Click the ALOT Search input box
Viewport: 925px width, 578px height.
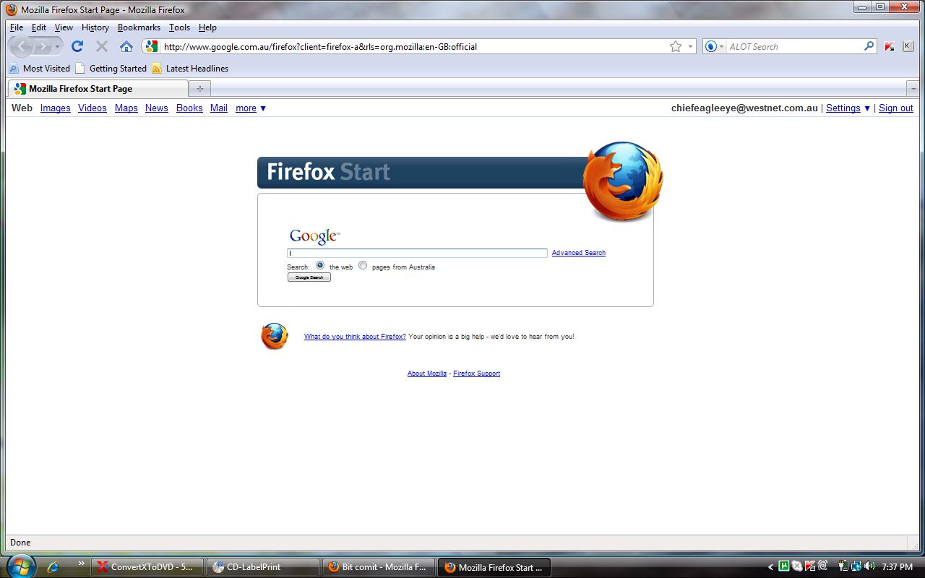click(x=795, y=46)
